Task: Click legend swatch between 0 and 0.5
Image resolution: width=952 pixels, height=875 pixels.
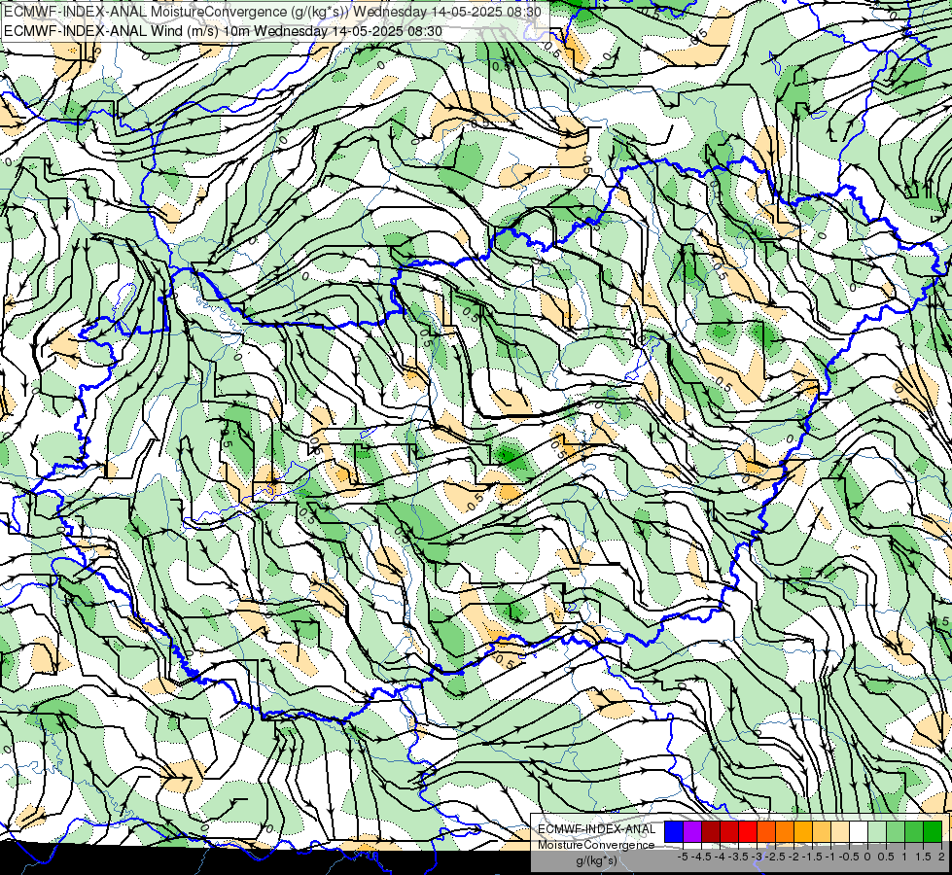Action: (x=877, y=831)
